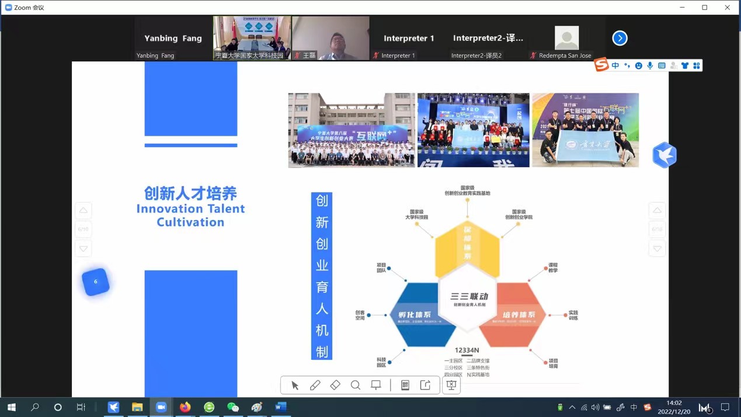Toggle Sogou punctuation mode
Viewport: 741px width, 417px height.
627,66
